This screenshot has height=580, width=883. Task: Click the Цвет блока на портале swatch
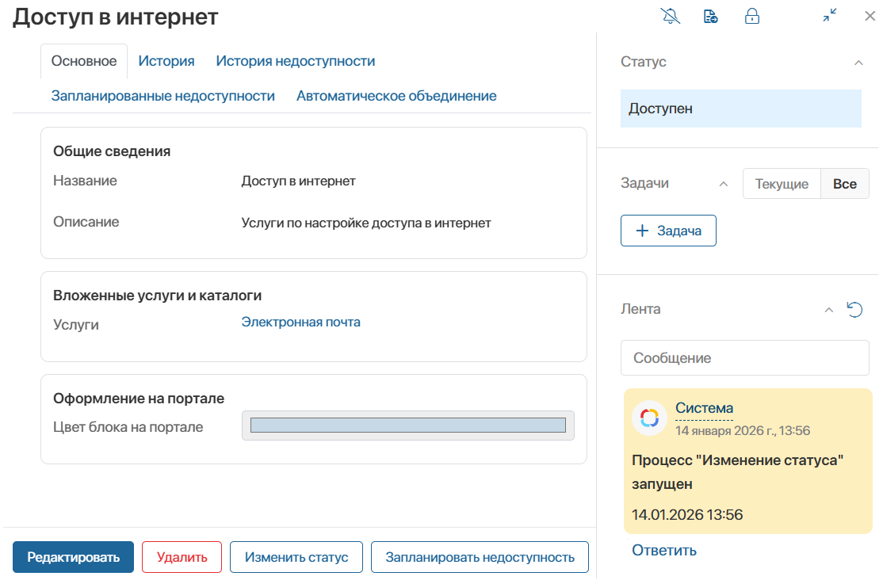[x=407, y=425]
